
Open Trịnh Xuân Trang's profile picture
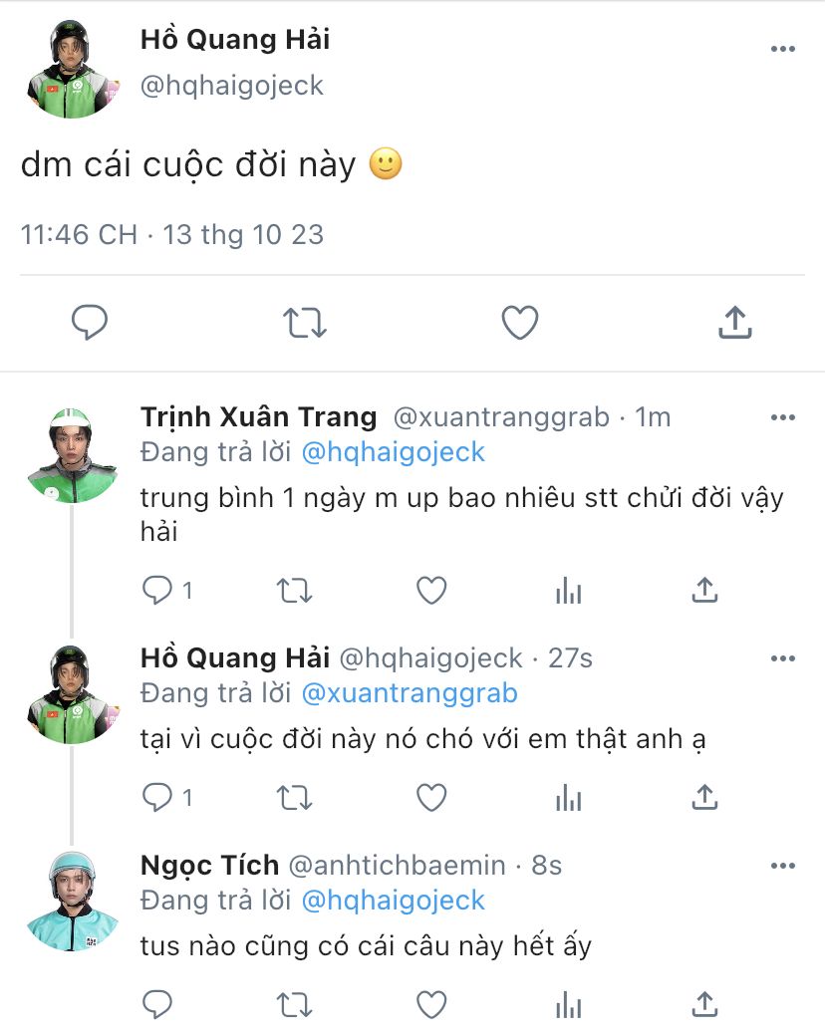pos(72,453)
